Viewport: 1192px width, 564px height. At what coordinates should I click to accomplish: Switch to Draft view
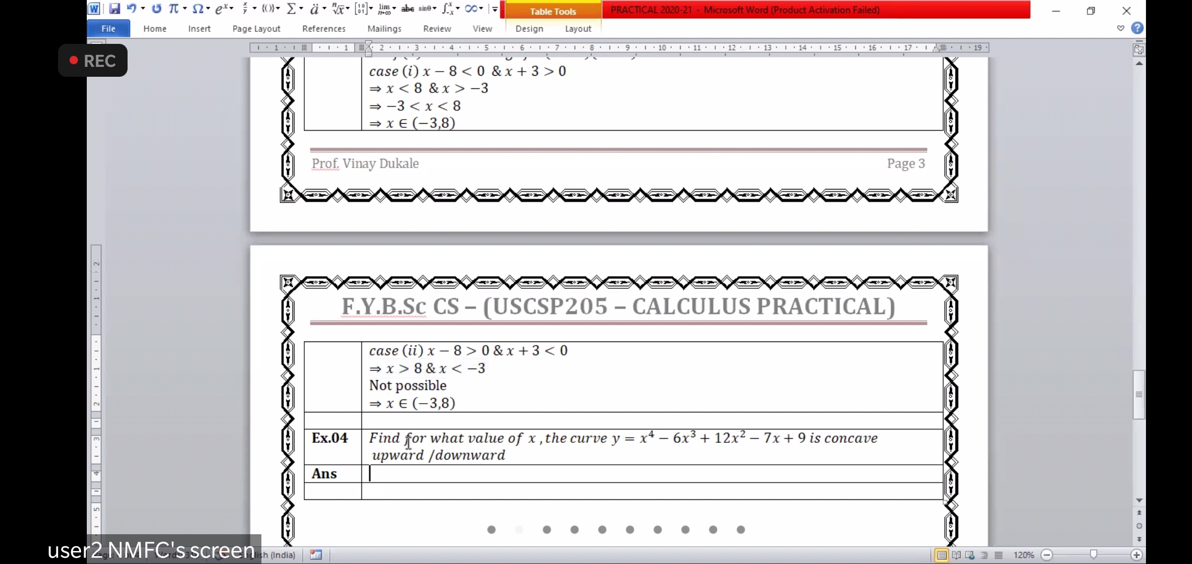(x=999, y=555)
